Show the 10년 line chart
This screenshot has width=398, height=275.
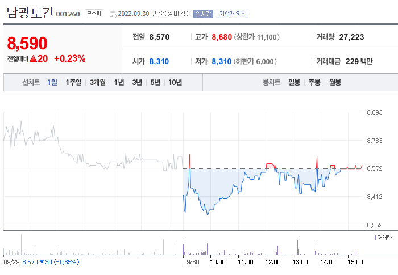click(175, 82)
